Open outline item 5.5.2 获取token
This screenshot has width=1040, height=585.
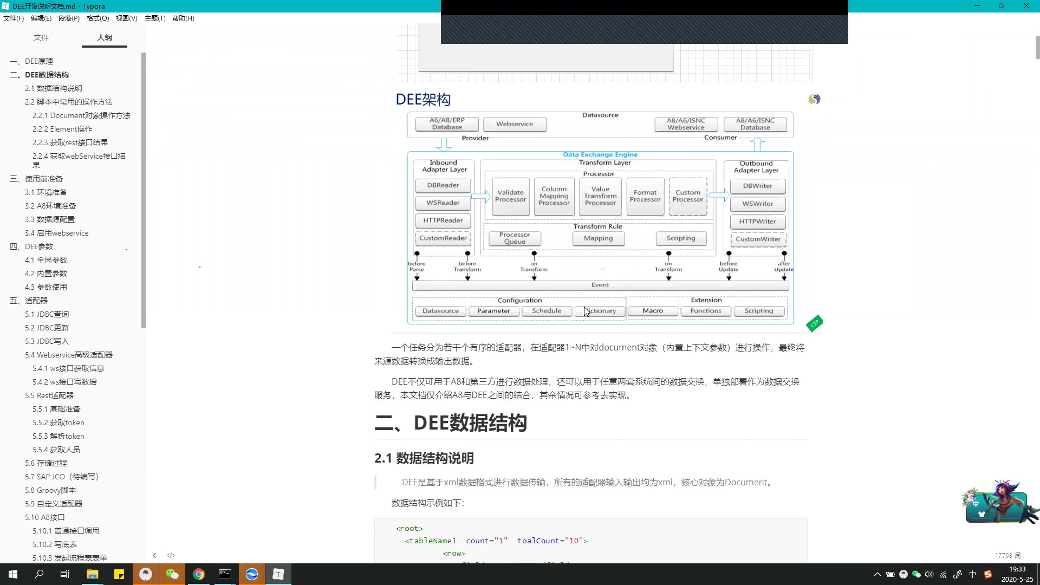tap(58, 422)
